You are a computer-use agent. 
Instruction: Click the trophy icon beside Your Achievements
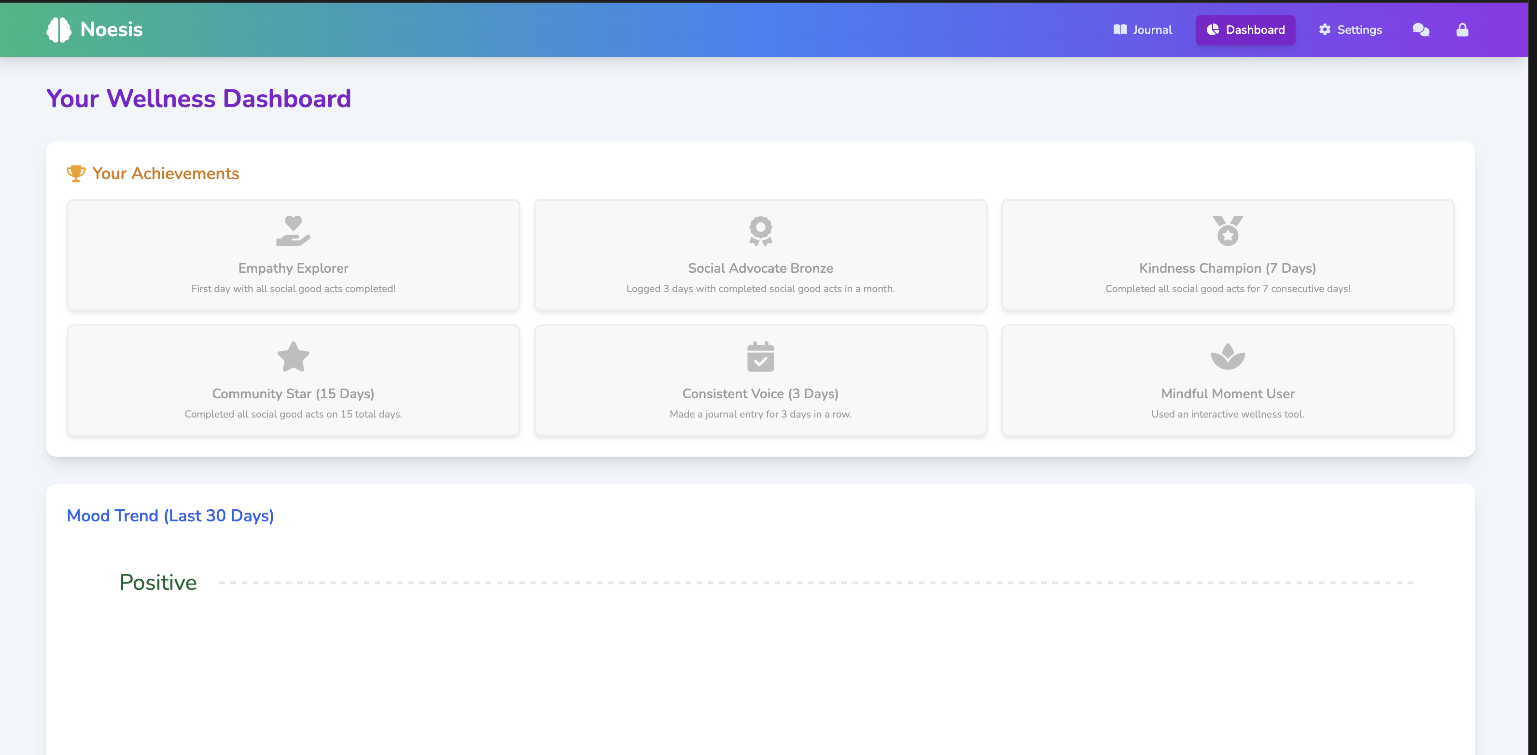coord(76,173)
